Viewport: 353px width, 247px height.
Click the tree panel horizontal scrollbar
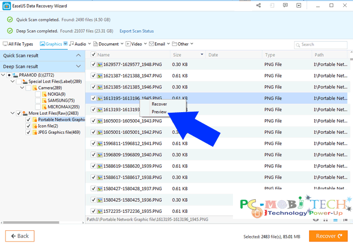[31, 222]
